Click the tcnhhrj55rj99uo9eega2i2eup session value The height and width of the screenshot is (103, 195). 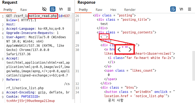point(31,101)
